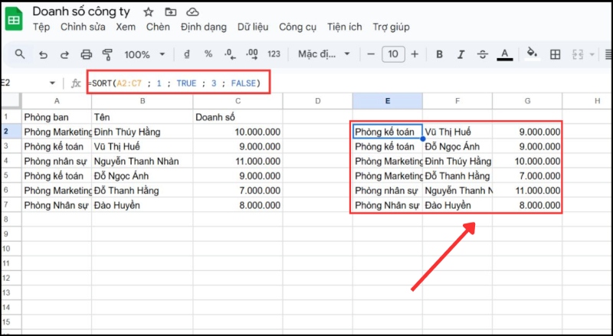The height and width of the screenshot is (336, 613).
Task: Toggle strikethrough formatting
Action: [x=483, y=54]
